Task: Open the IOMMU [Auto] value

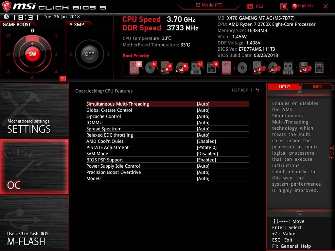Action: pos(203,123)
